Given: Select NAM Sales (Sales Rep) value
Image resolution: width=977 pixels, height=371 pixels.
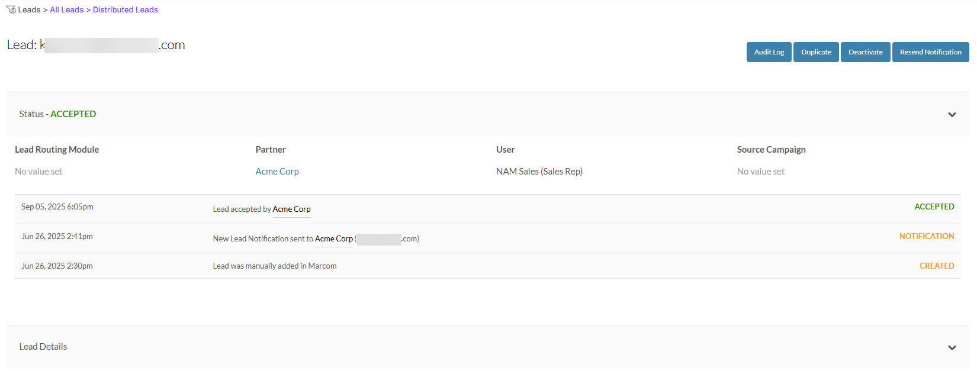Looking at the screenshot, I should click(539, 172).
